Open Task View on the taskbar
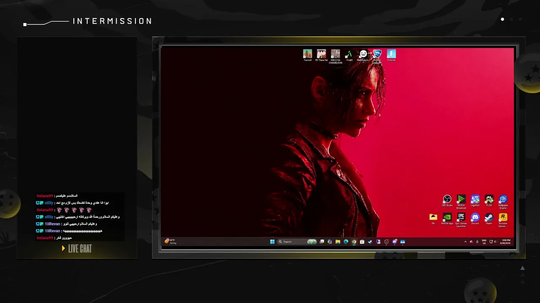 tap(322, 242)
